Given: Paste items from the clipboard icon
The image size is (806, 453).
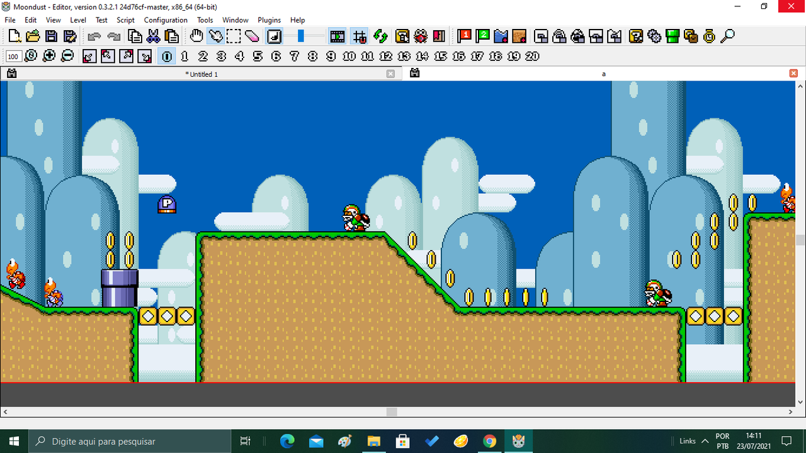Looking at the screenshot, I should 171,36.
